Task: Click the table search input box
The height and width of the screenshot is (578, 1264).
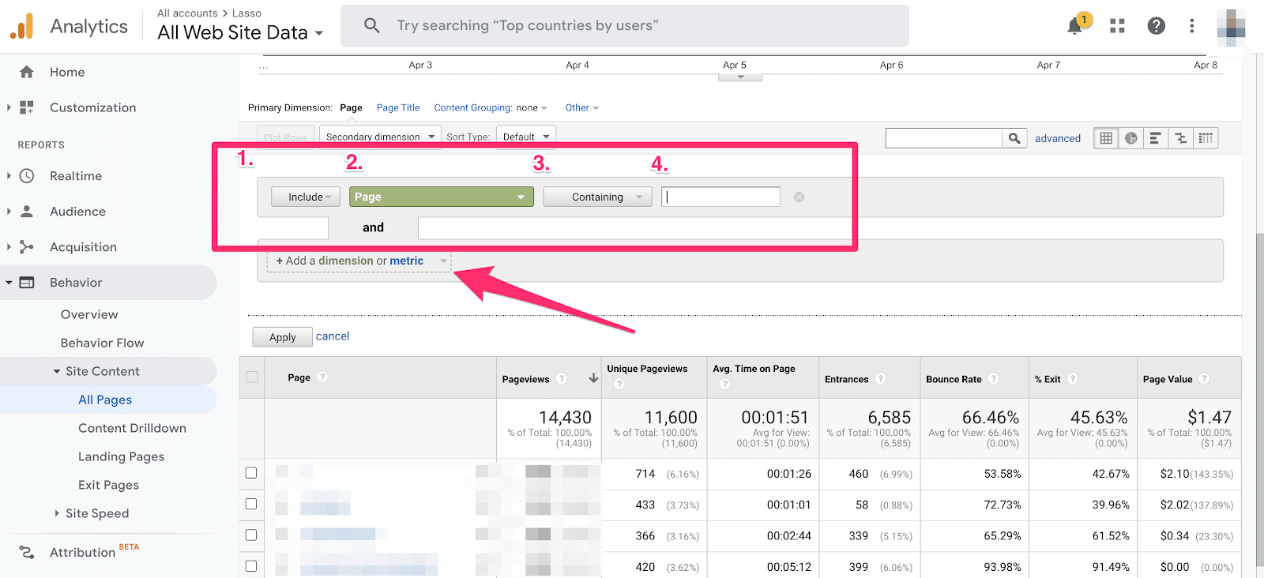Action: coord(944,138)
